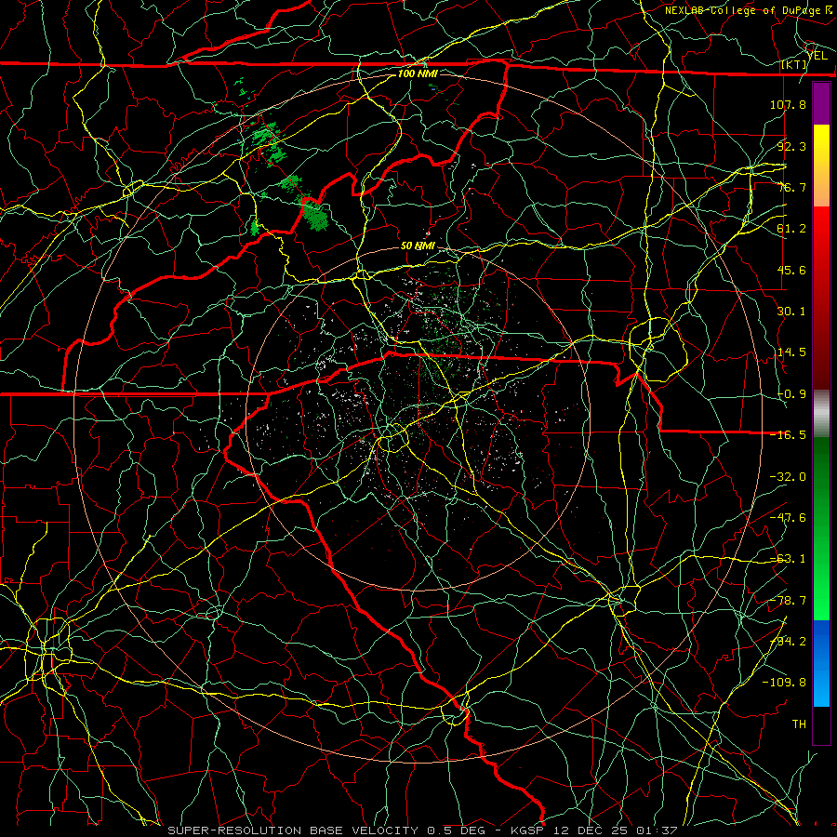Click the green segment of the color bar
The image size is (837, 837).
[821, 528]
